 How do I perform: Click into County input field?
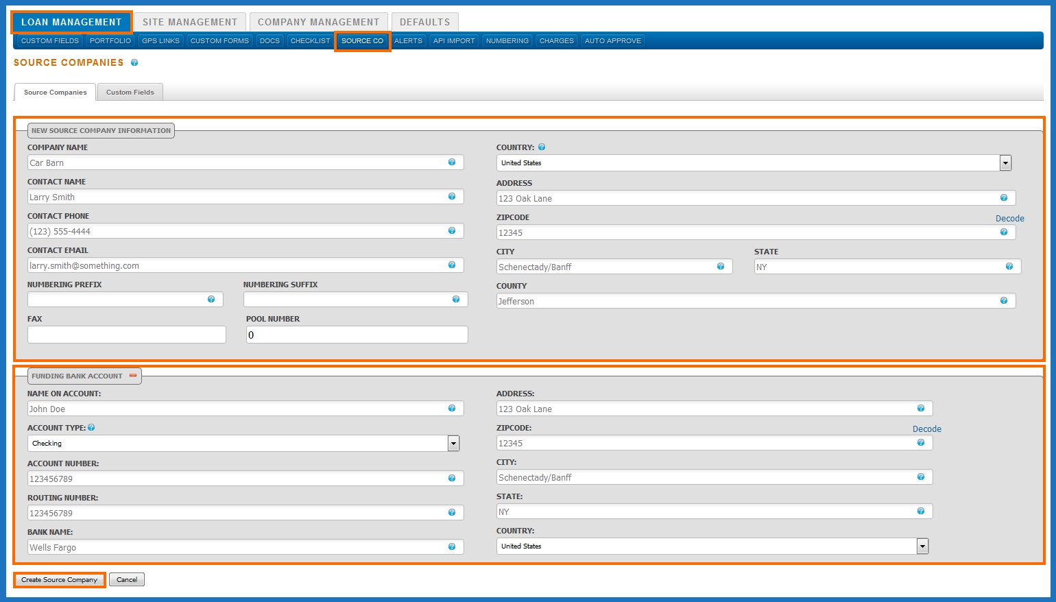(756, 301)
